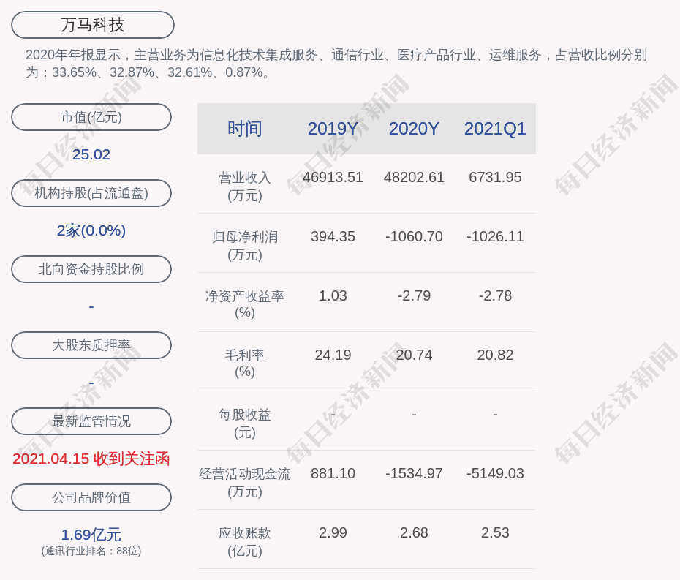Viewport: 680px width, 580px height.
Task: Click the 2019Y column header
Action: [333, 129]
